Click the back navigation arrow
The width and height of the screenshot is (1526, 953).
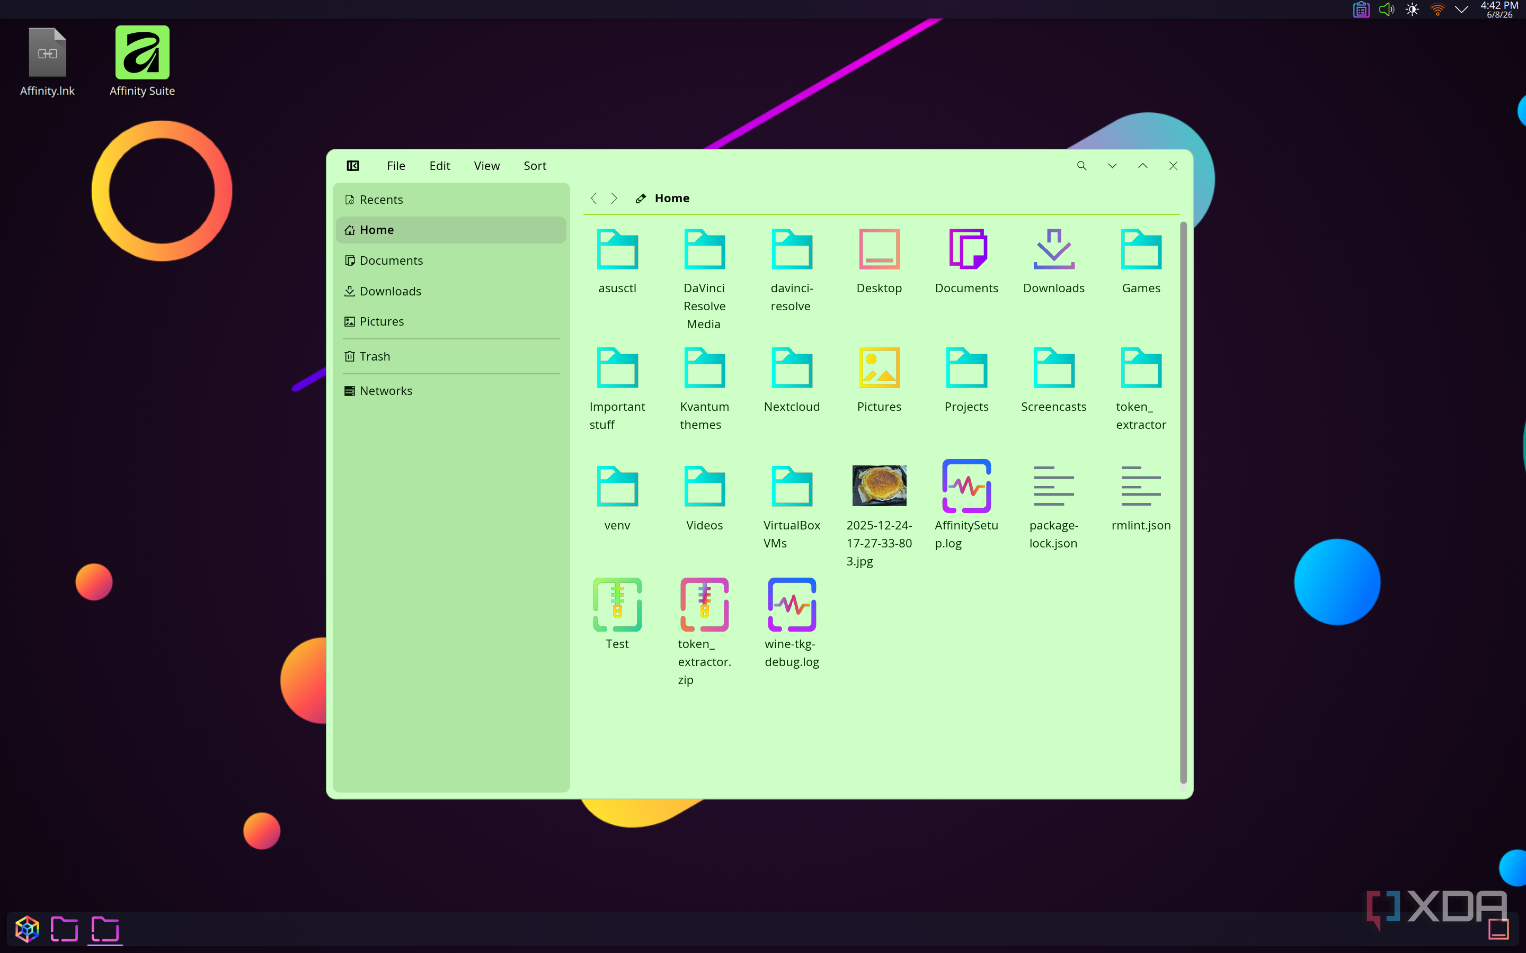coord(593,199)
